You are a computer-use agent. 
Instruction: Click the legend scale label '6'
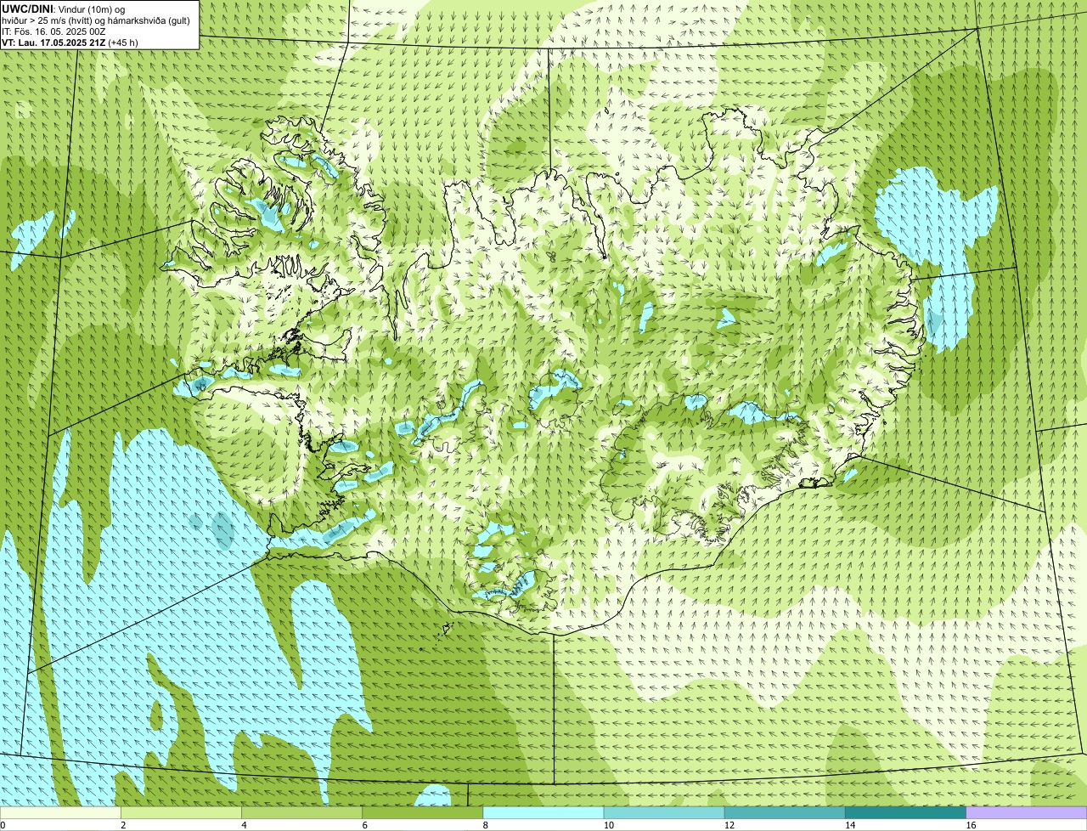(x=365, y=825)
